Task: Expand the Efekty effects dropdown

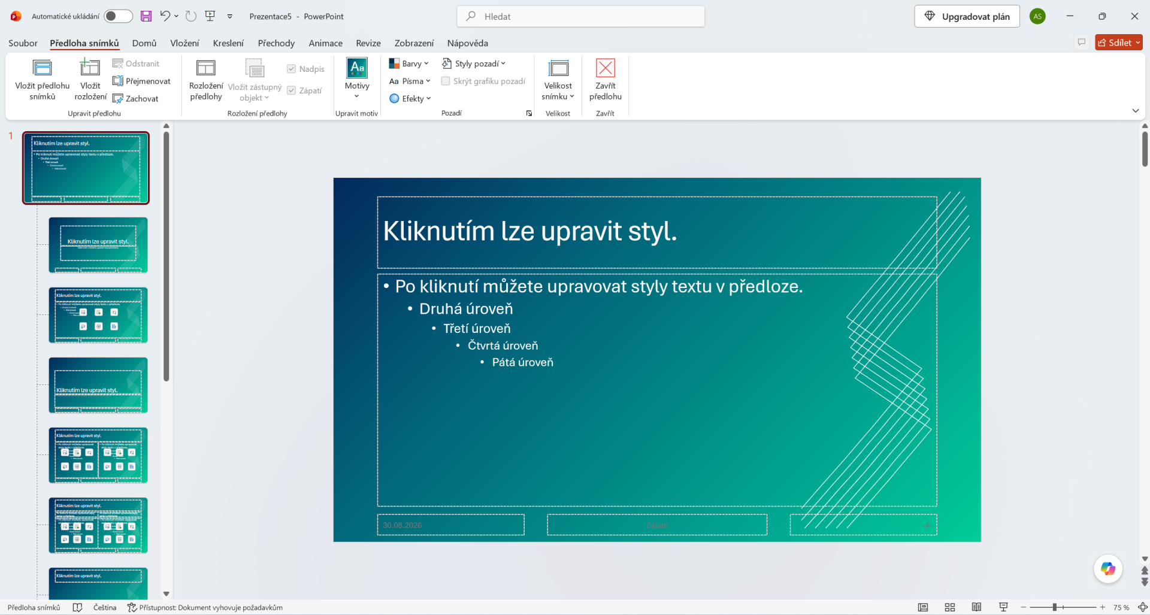Action: [x=410, y=99]
